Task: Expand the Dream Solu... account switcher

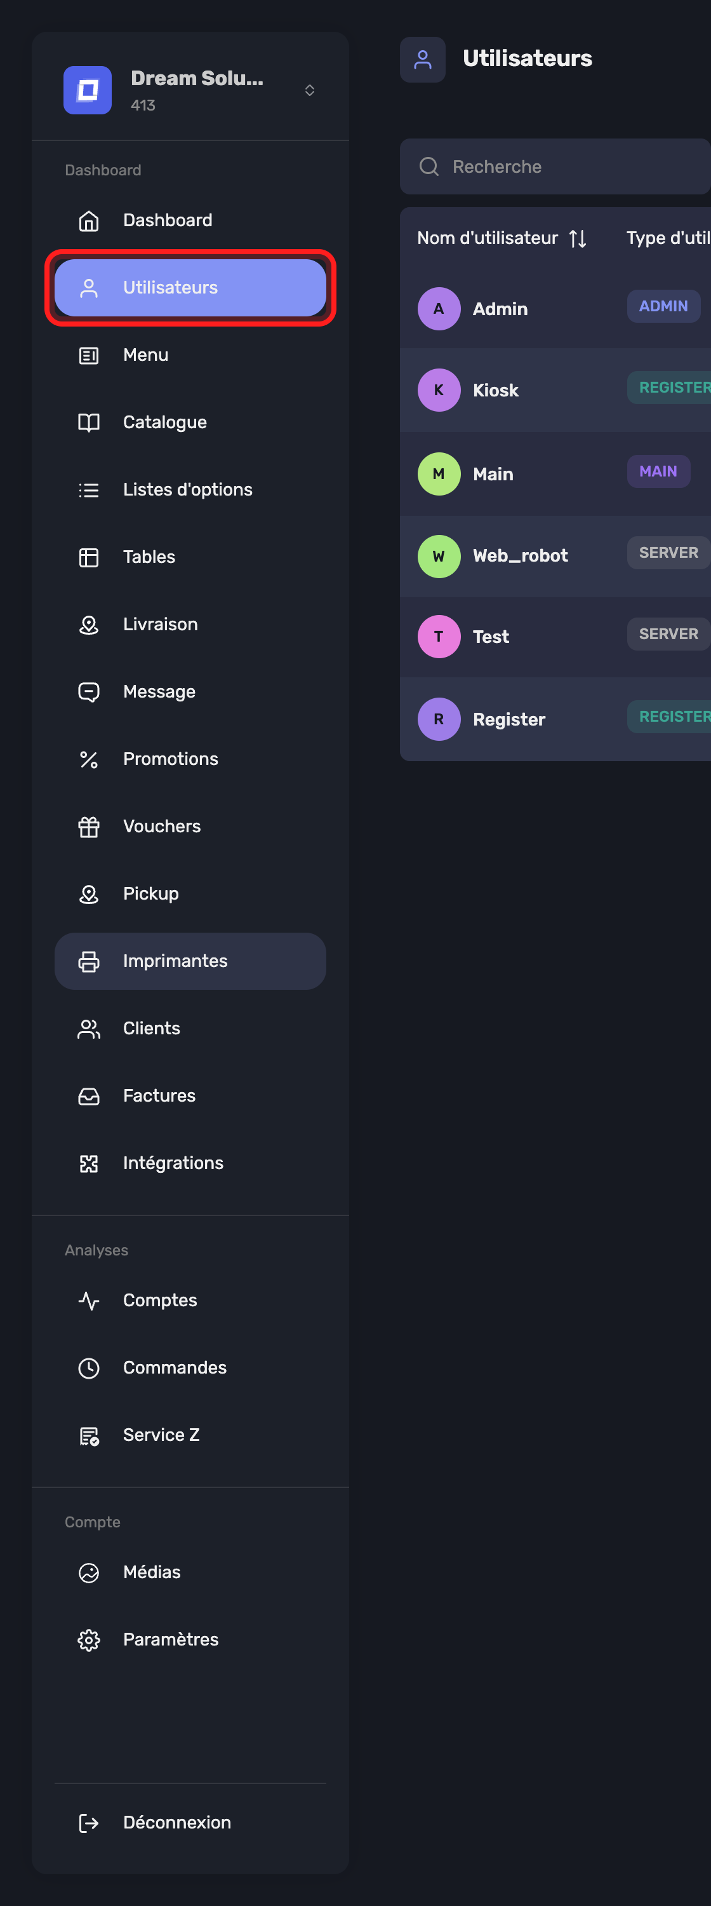Action: click(x=310, y=90)
